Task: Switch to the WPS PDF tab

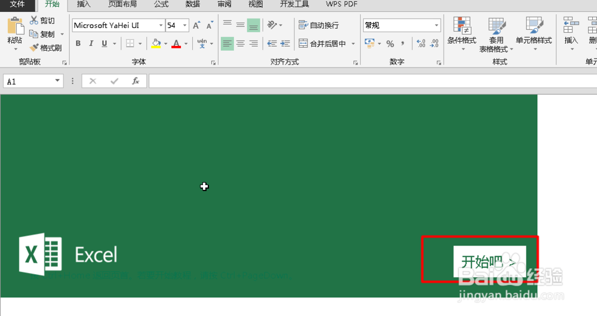Action: coord(341,4)
